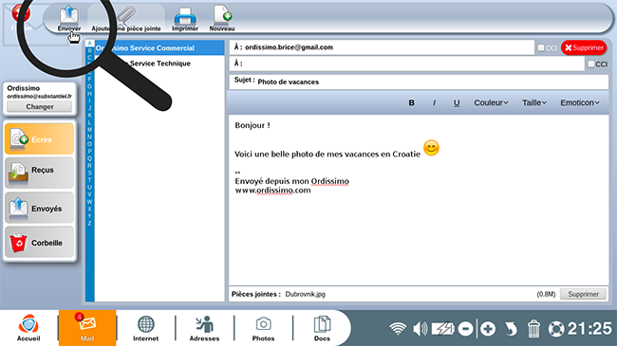Open the Mail application tab
Image resolution: width=617 pixels, height=346 pixels.
pos(87,328)
